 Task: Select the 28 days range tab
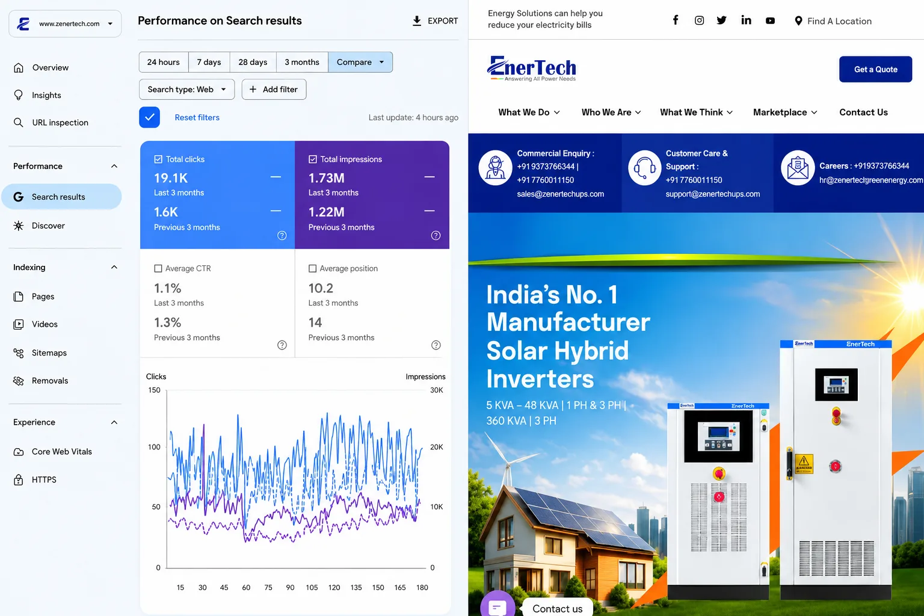pos(253,62)
